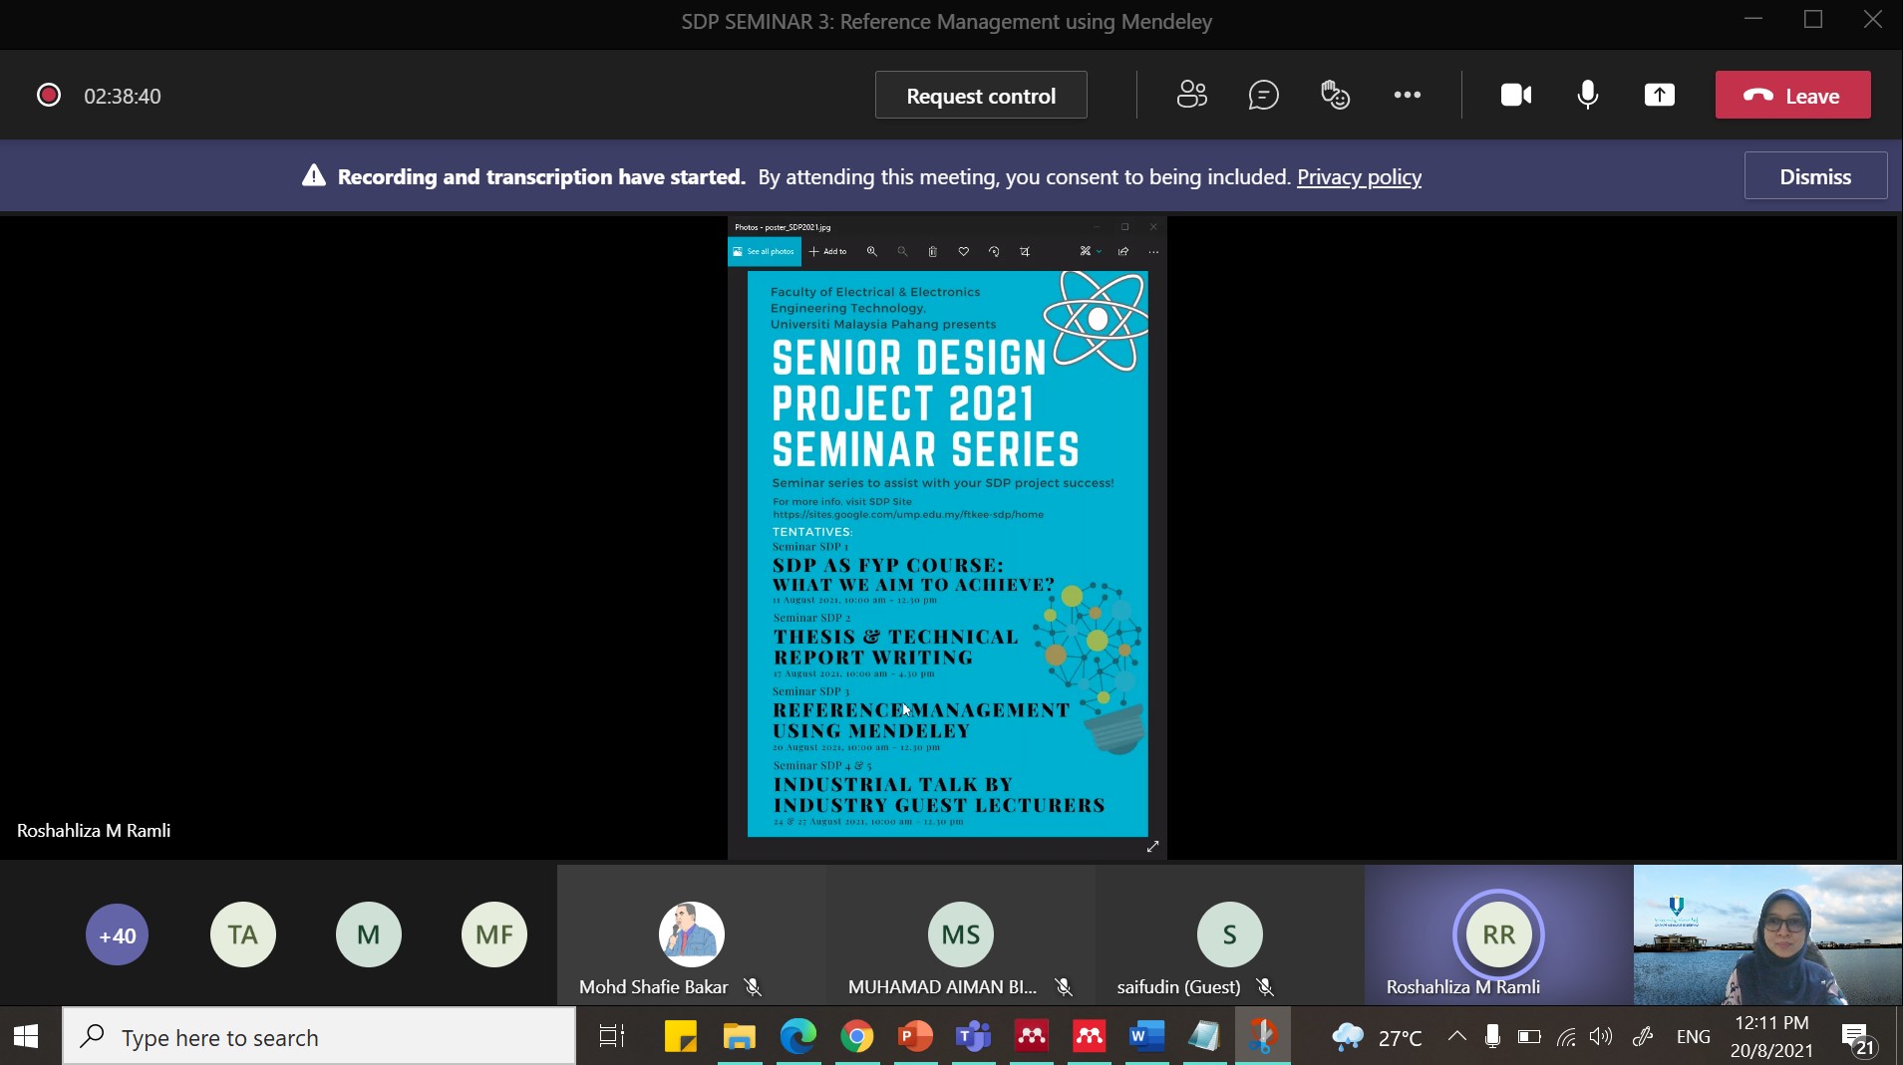Select MUHAMAD AIMAN participant tile

pos(961,934)
